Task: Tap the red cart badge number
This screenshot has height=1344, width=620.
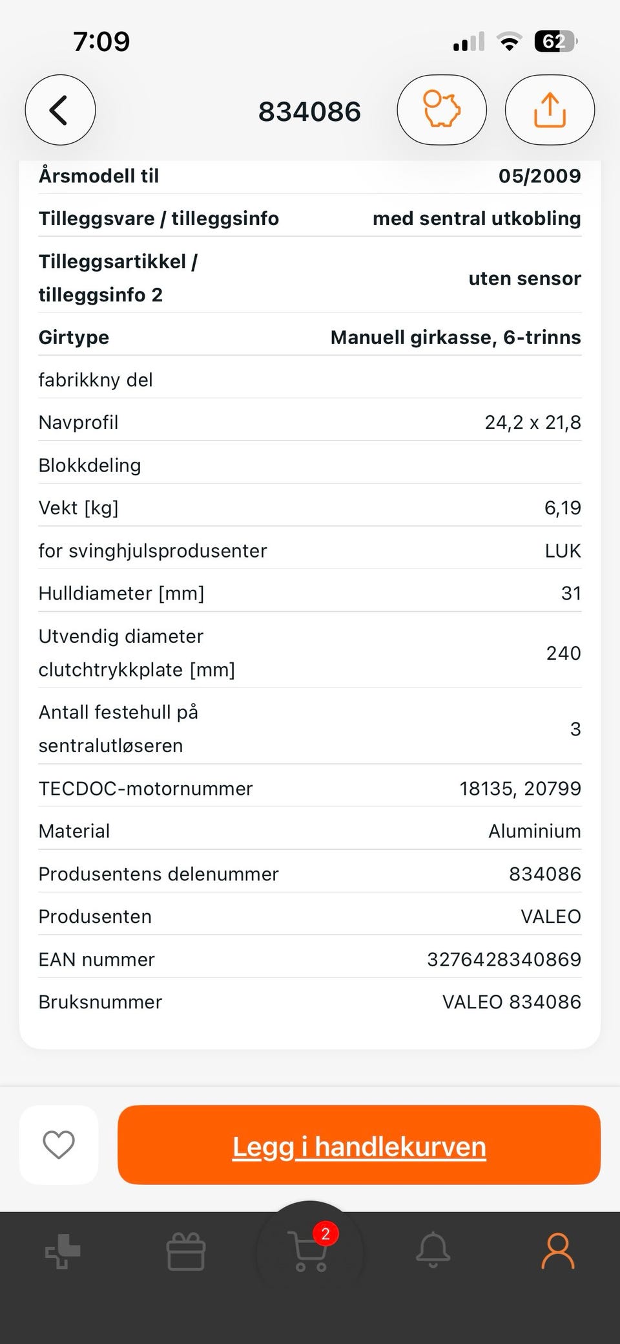Action: 325,1233
